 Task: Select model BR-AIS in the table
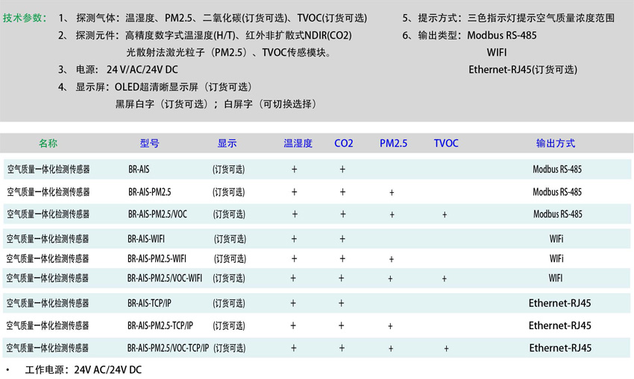[139, 170]
